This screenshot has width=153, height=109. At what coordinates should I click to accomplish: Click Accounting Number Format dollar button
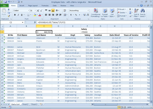tap(71, 15)
